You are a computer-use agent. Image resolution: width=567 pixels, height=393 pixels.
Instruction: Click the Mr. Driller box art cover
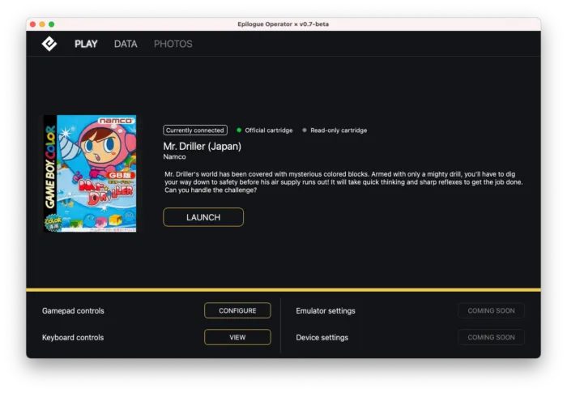[x=90, y=173]
